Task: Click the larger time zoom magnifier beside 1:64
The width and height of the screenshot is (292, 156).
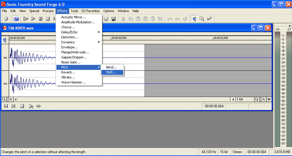Action: coord(257,99)
